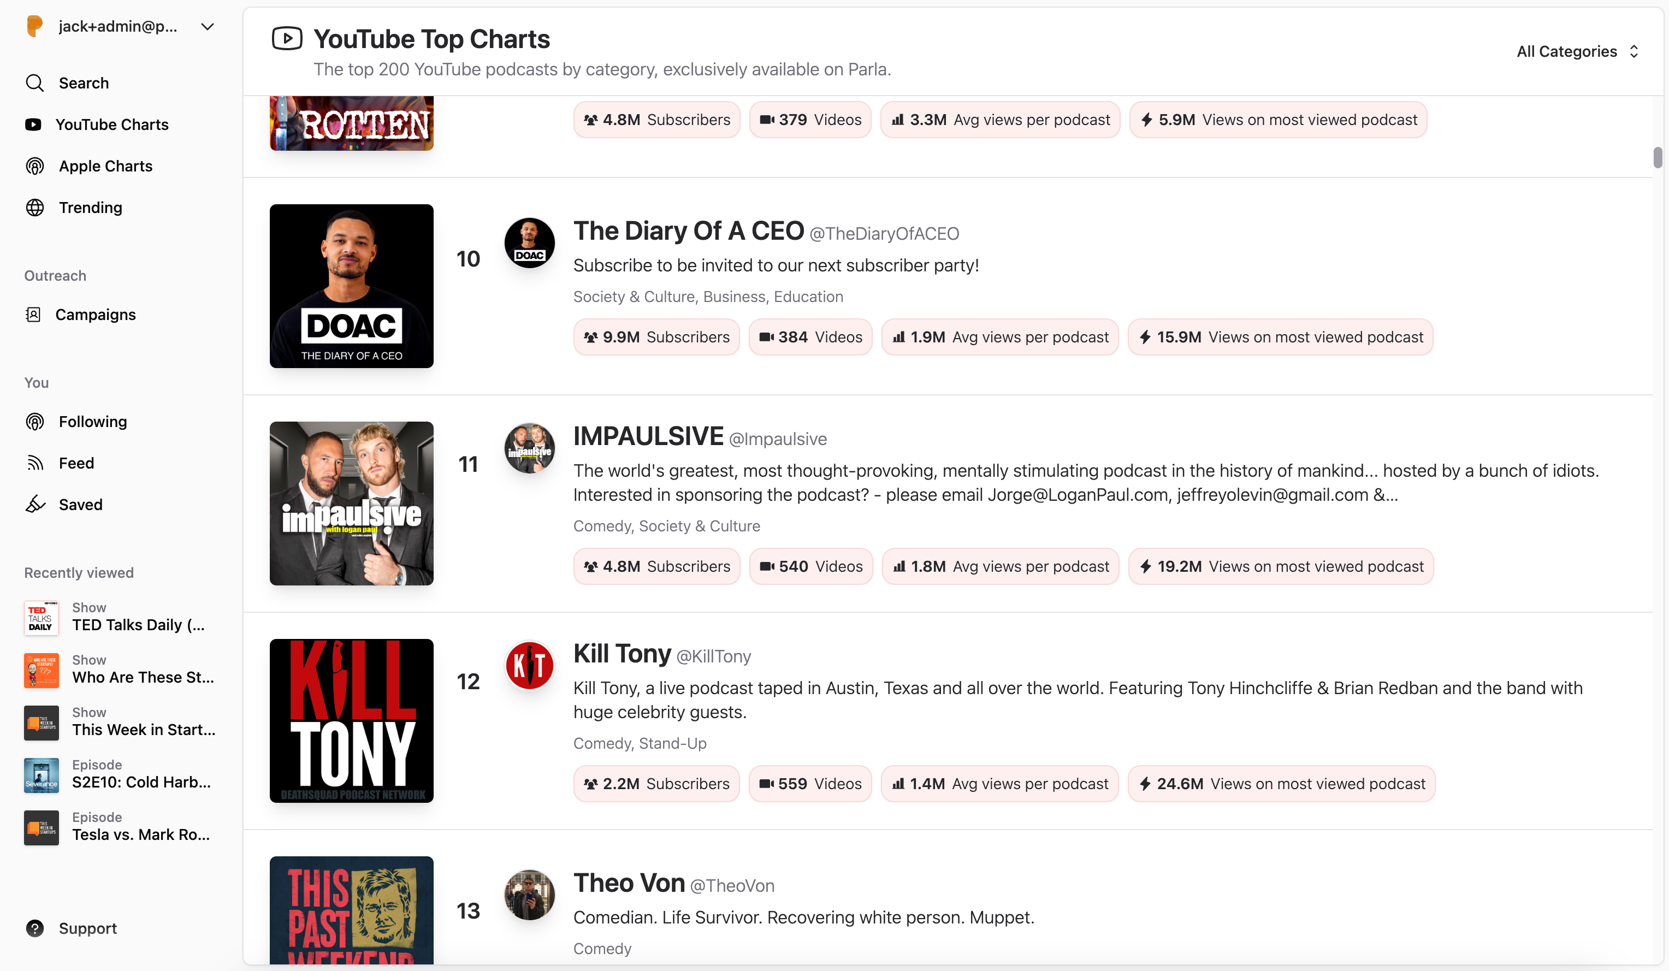Open recently viewed This Week in Start... show
1669x971 pixels.
(x=121, y=723)
